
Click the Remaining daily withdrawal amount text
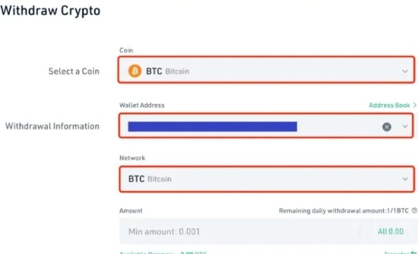point(344,211)
